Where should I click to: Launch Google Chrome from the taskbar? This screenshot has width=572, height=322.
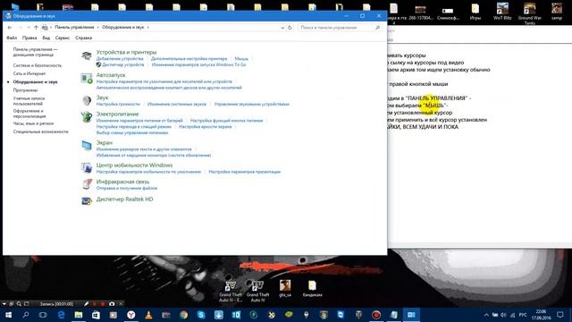point(183,315)
